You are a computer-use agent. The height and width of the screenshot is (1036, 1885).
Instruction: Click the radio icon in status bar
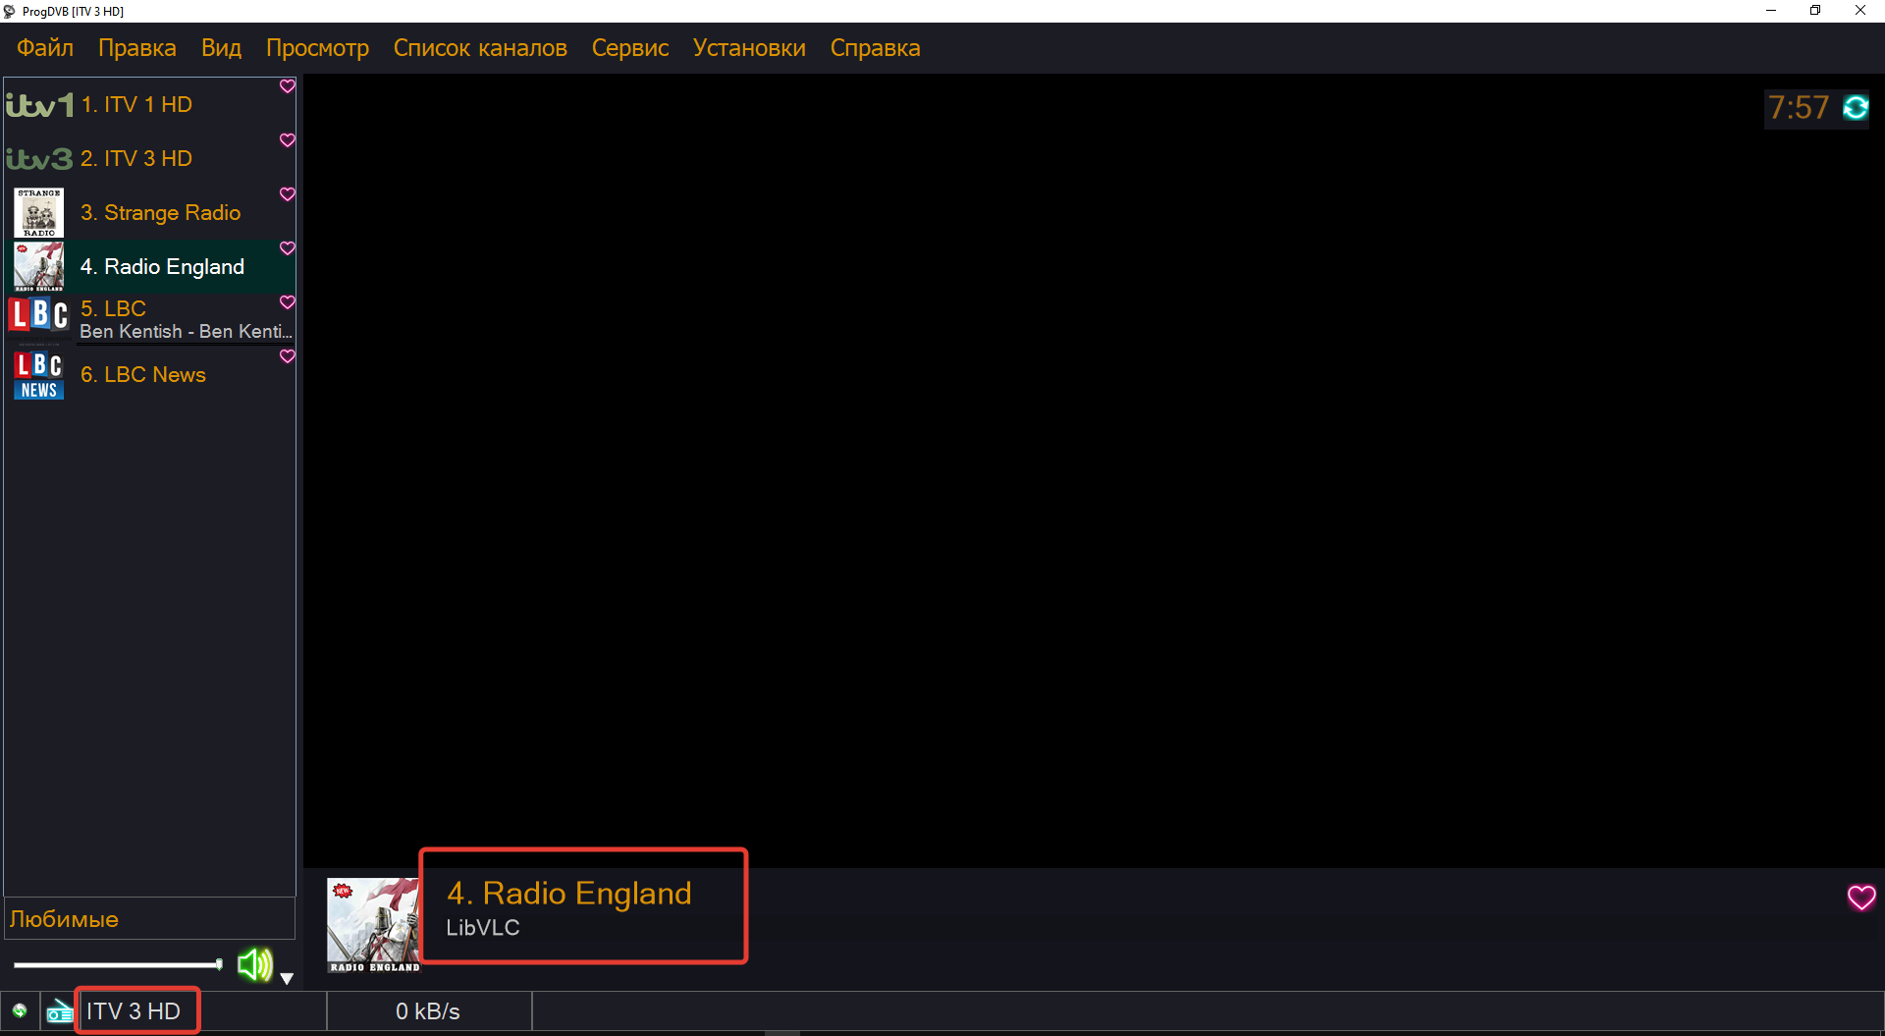point(59,1010)
